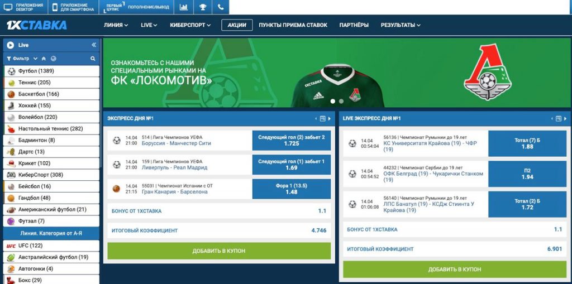The height and width of the screenshot is (284, 572).
Task: Add Экспресс дня to coupon
Action: click(219, 251)
